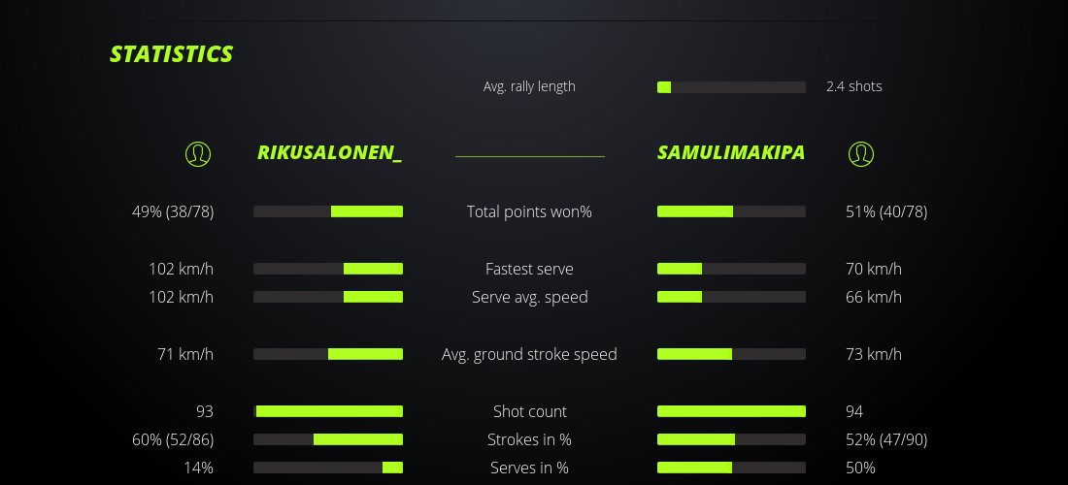The height and width of the screenshot is (485, 1068).
Task: Click the profile icon beside RIKUSALONEN_
Action: click(x=198, y=153)
